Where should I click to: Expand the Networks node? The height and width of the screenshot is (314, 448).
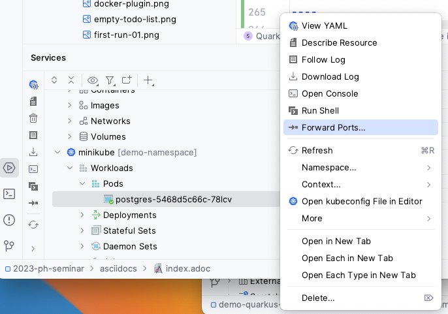pyautogui.click(x=70, y=121)
